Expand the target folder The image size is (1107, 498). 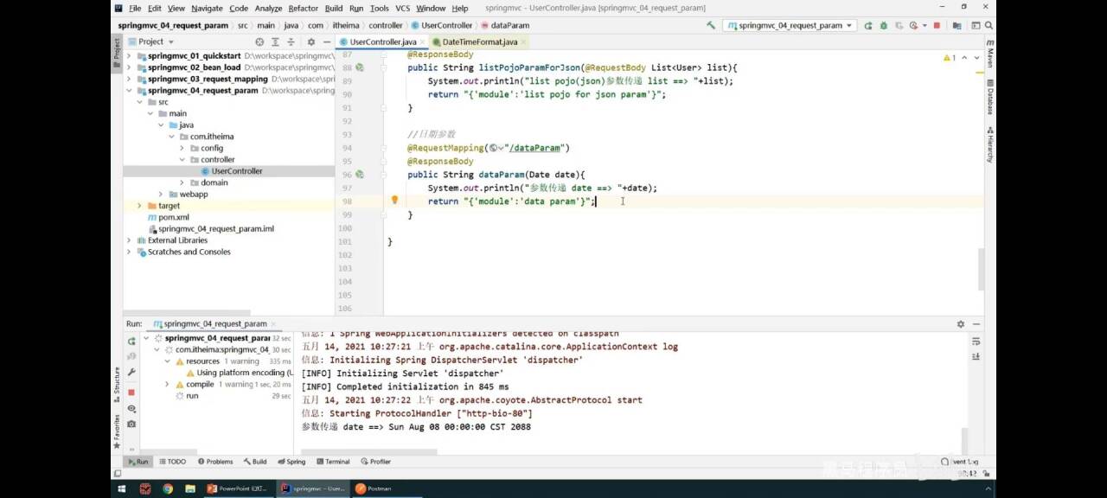140,206
